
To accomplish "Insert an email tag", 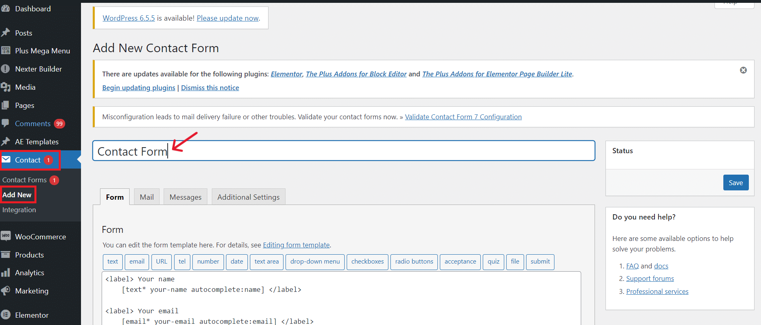I will [137, 262].
